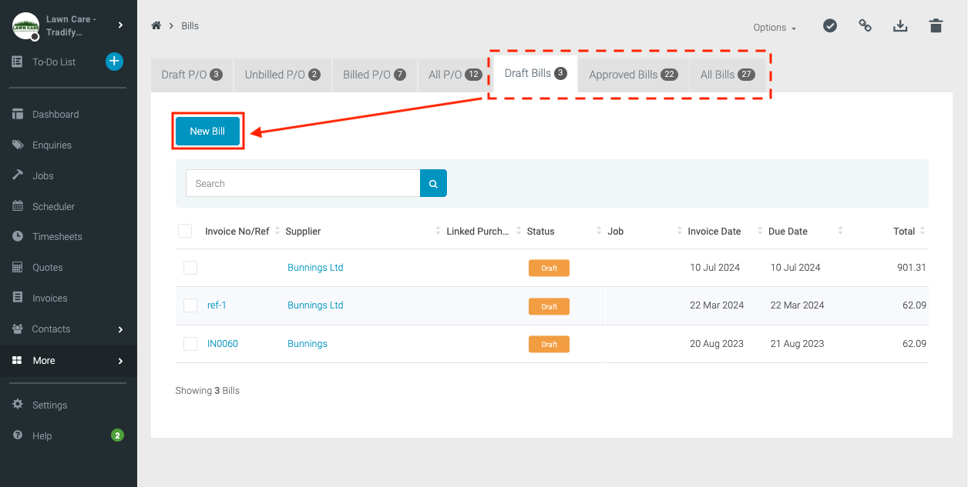Viewport: 968px width, 487px height.
Task: Expand the Lawn Care account switcher
Action: 120,25
